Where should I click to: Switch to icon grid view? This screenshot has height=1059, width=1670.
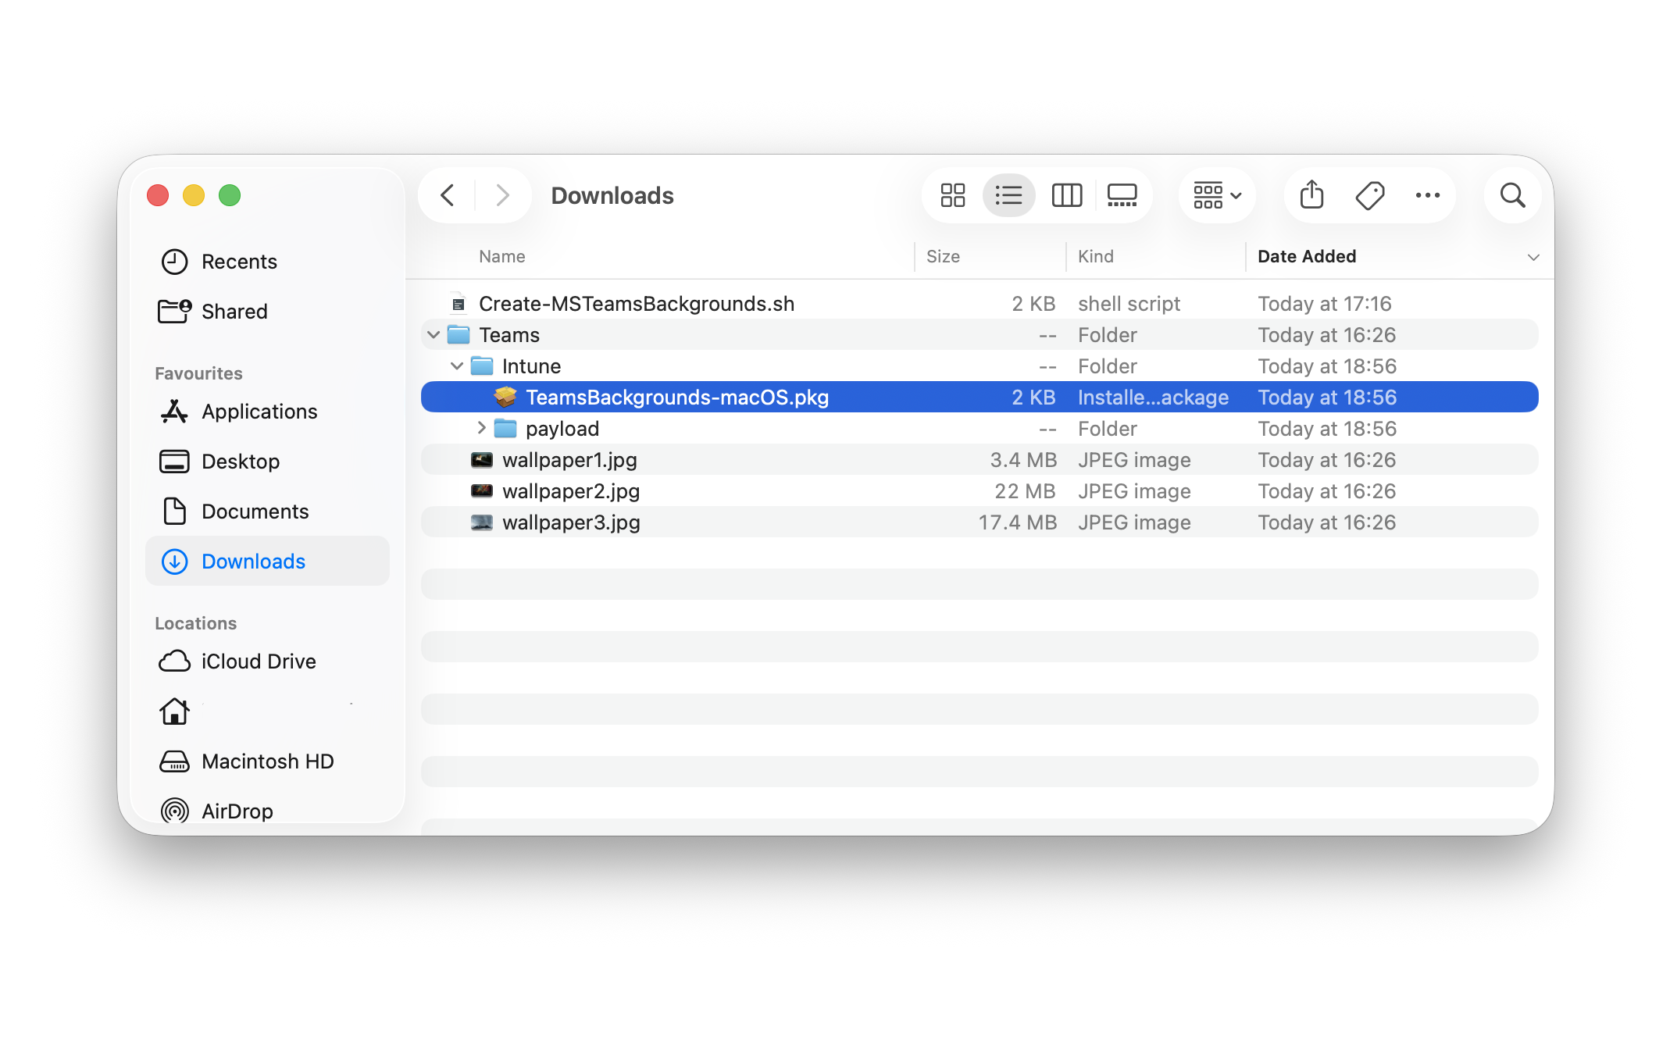(952, 195)
